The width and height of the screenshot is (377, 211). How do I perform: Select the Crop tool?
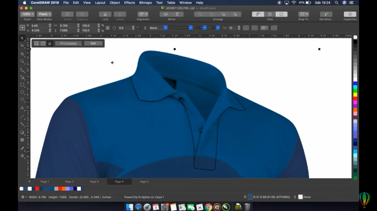(22, 54)
